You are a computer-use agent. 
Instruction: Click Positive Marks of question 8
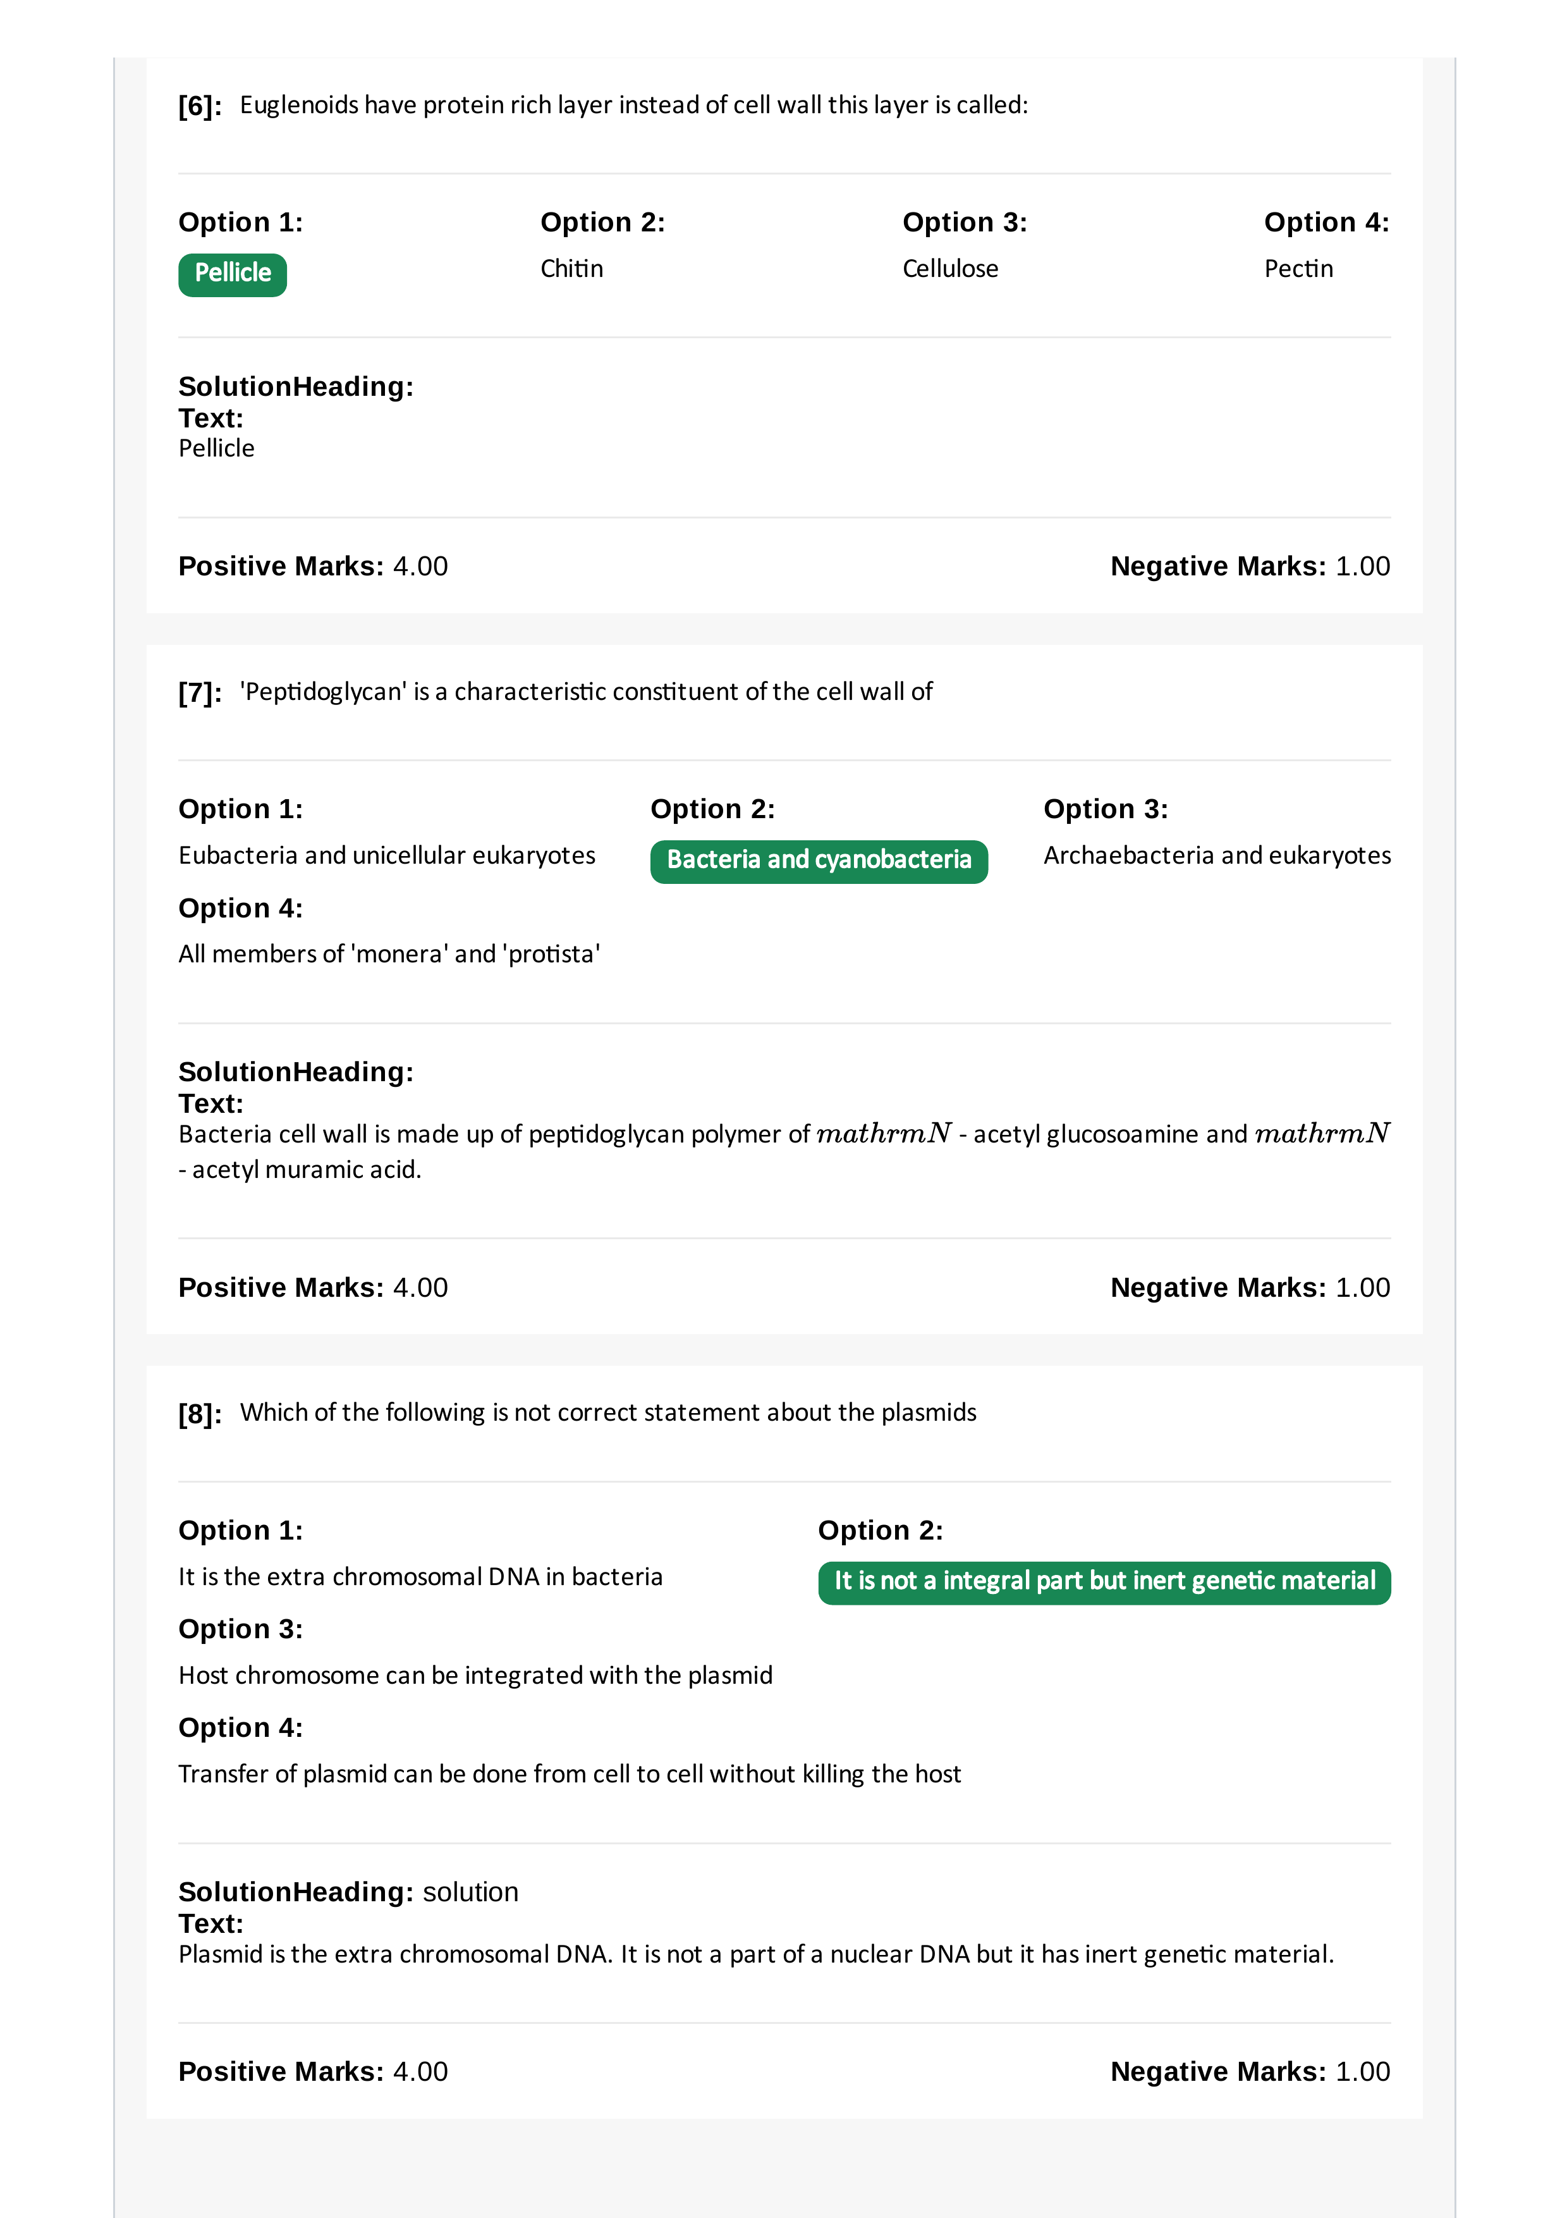pyautogui.click(x=313, y=2071)
